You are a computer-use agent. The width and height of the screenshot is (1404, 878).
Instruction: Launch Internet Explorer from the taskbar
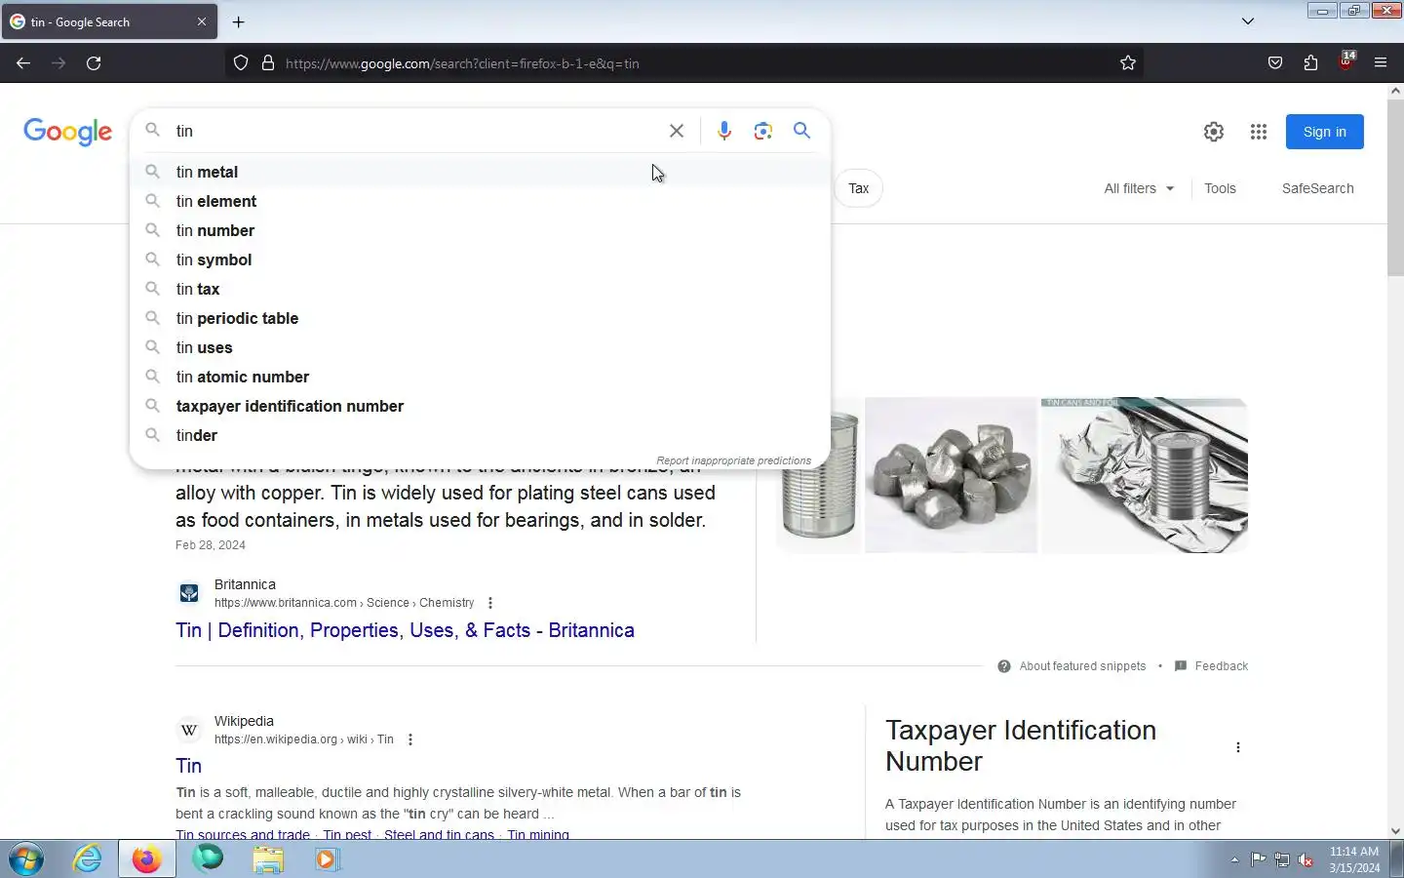point(88,859)
